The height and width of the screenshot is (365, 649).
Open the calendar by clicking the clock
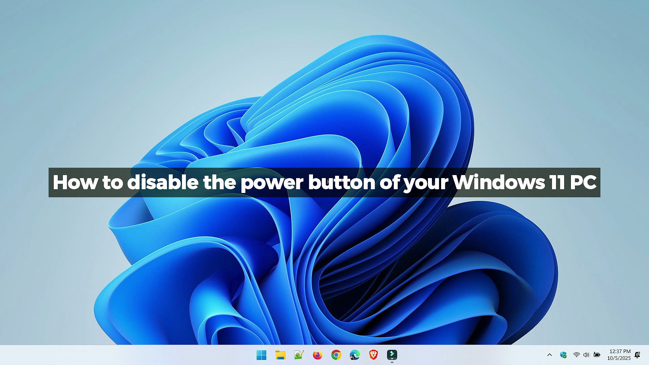(620, 351)
